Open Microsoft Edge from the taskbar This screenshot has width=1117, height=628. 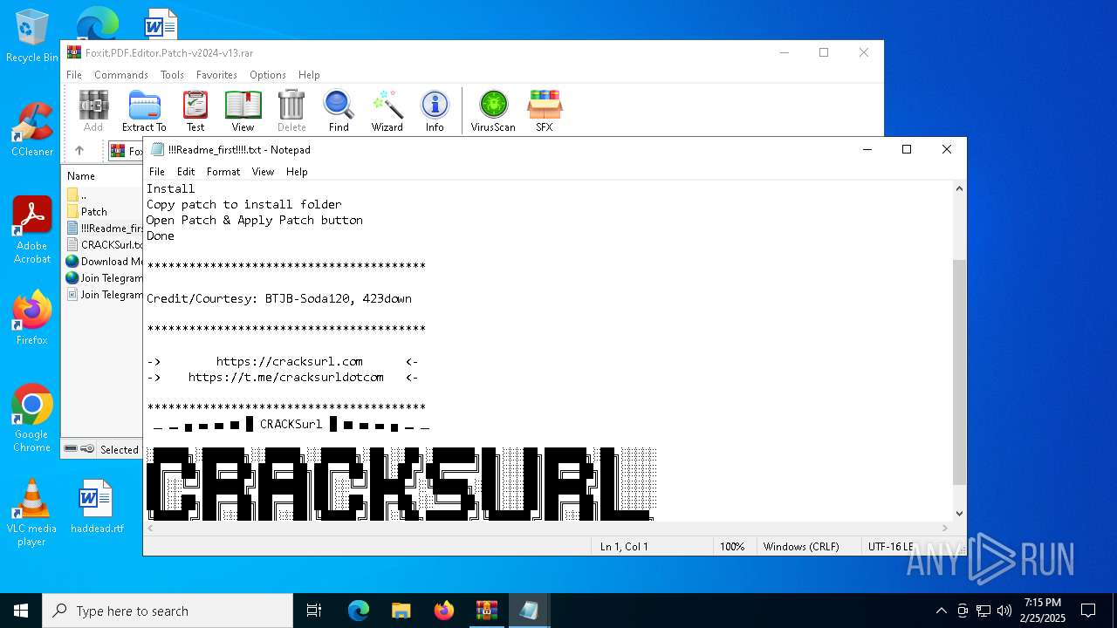[359, 611]
